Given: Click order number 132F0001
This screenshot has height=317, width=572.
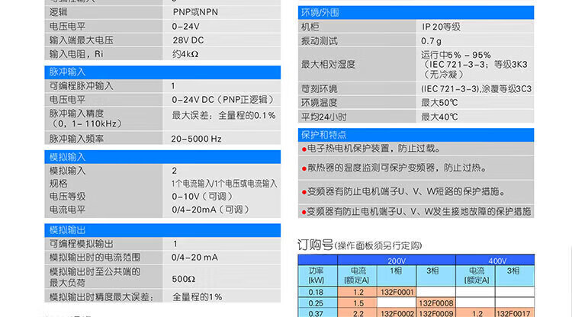Looking at the screenshot, I should coord(397,291).
